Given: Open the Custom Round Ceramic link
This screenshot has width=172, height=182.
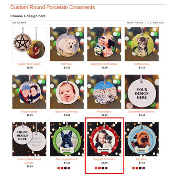Looking at the screenshot, I should tap(141, 112).
